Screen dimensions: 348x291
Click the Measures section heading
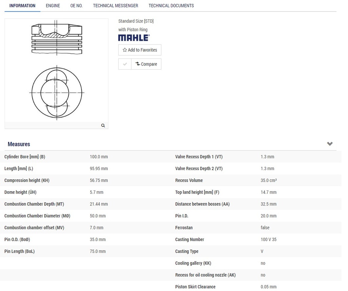19,144
